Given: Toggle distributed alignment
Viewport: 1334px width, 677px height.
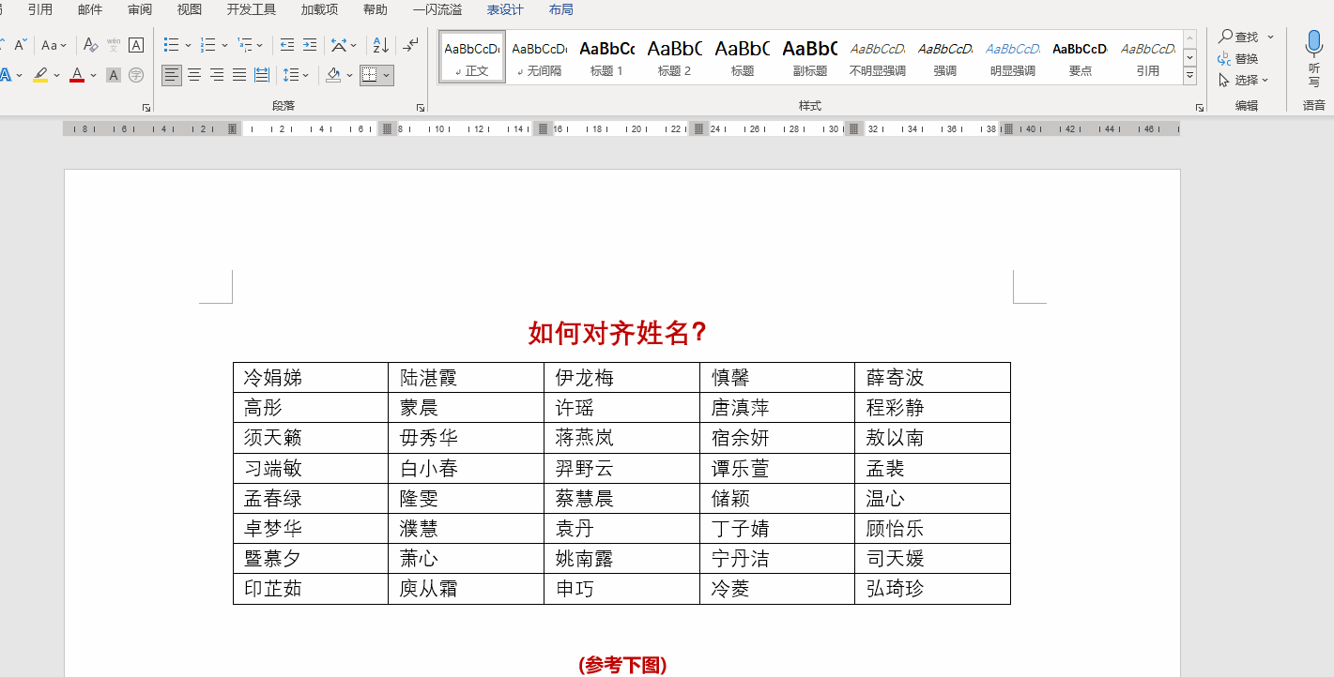Looking at the screenshot, I should [262, 75].
